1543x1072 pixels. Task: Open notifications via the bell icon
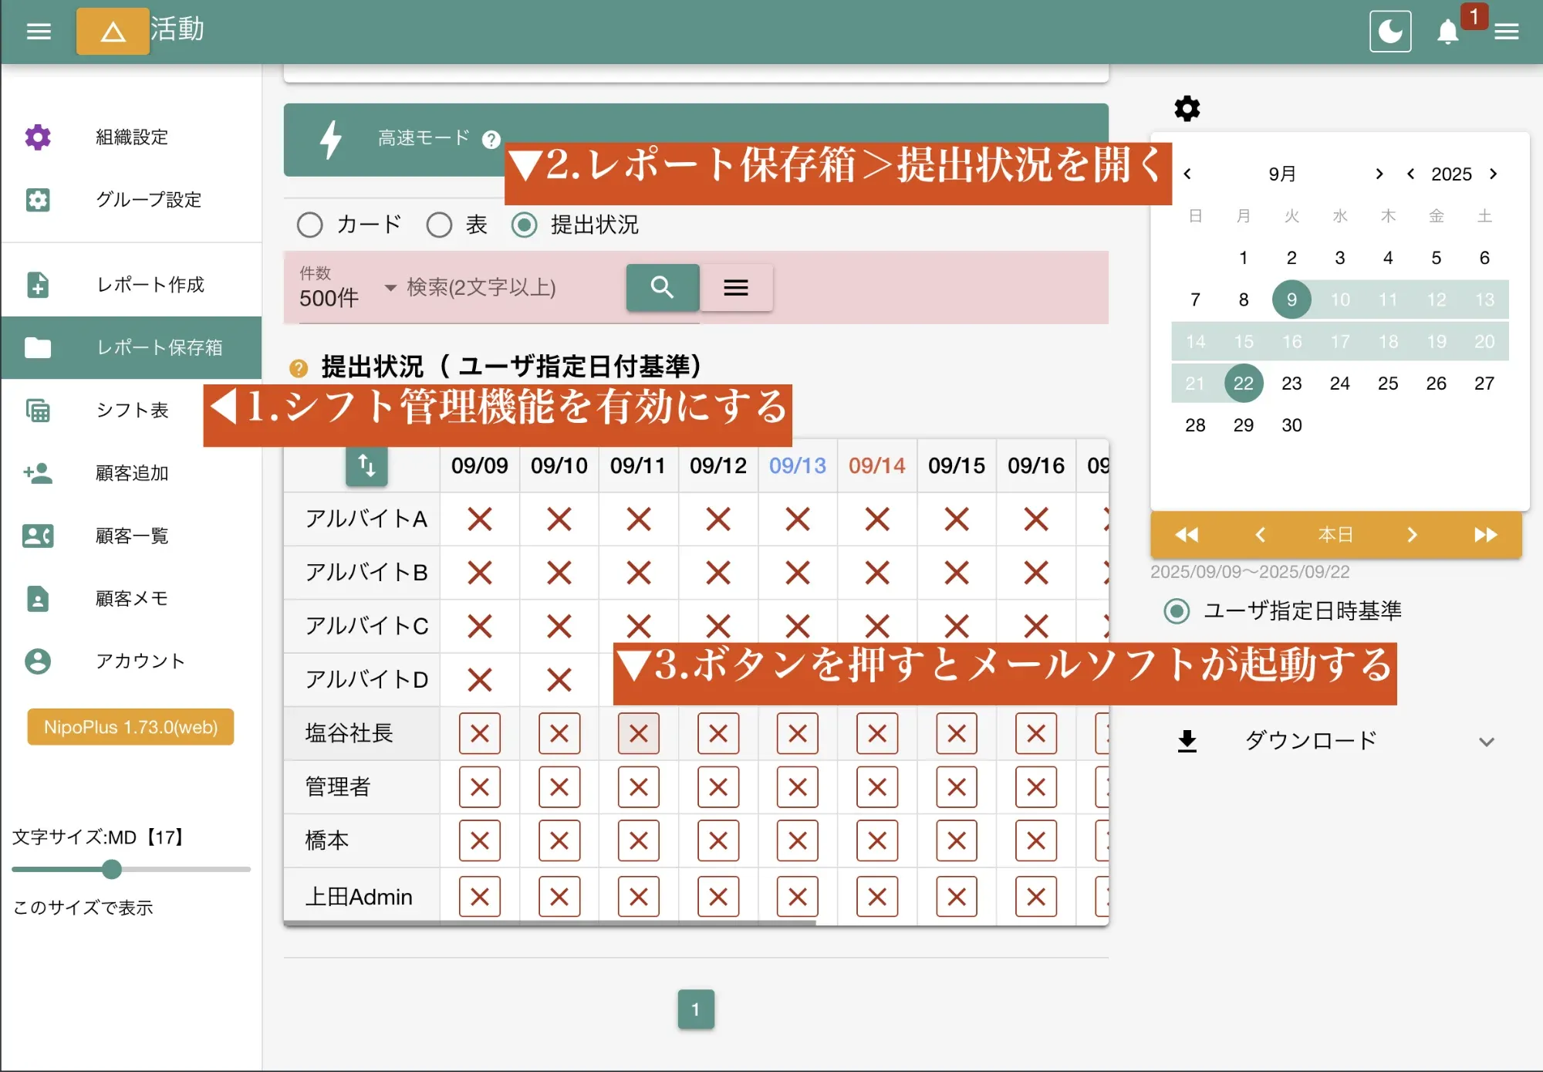click(x=1447, y=32)
